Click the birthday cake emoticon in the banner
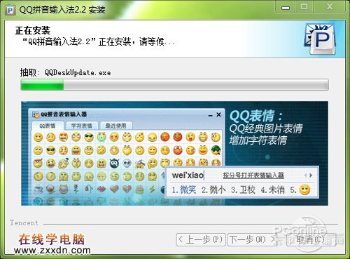 click(139, 189)
